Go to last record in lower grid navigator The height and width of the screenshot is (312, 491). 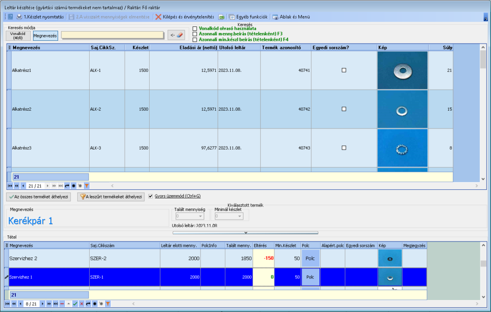click(x=56, y=303)
